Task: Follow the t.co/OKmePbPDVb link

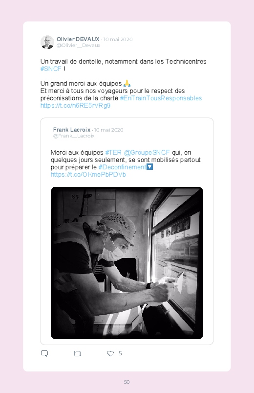Action: pyautogui.click(x=88, y=174)
